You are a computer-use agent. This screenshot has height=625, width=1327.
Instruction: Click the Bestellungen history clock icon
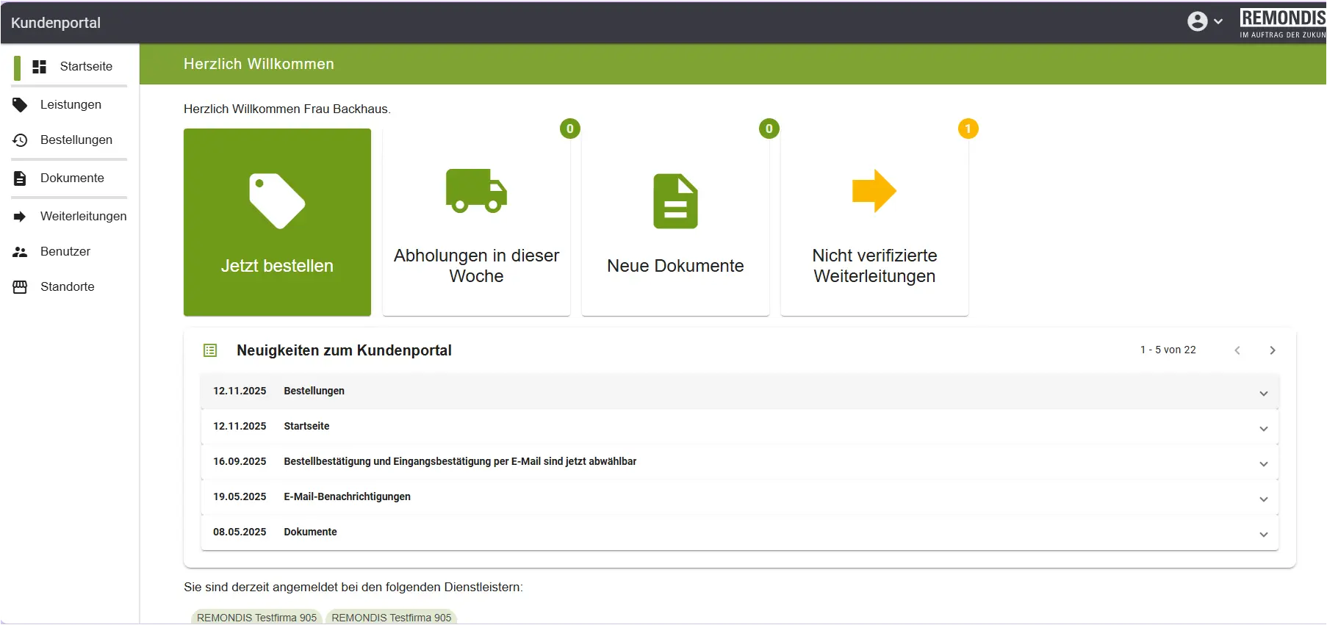(x=20, y=140)
